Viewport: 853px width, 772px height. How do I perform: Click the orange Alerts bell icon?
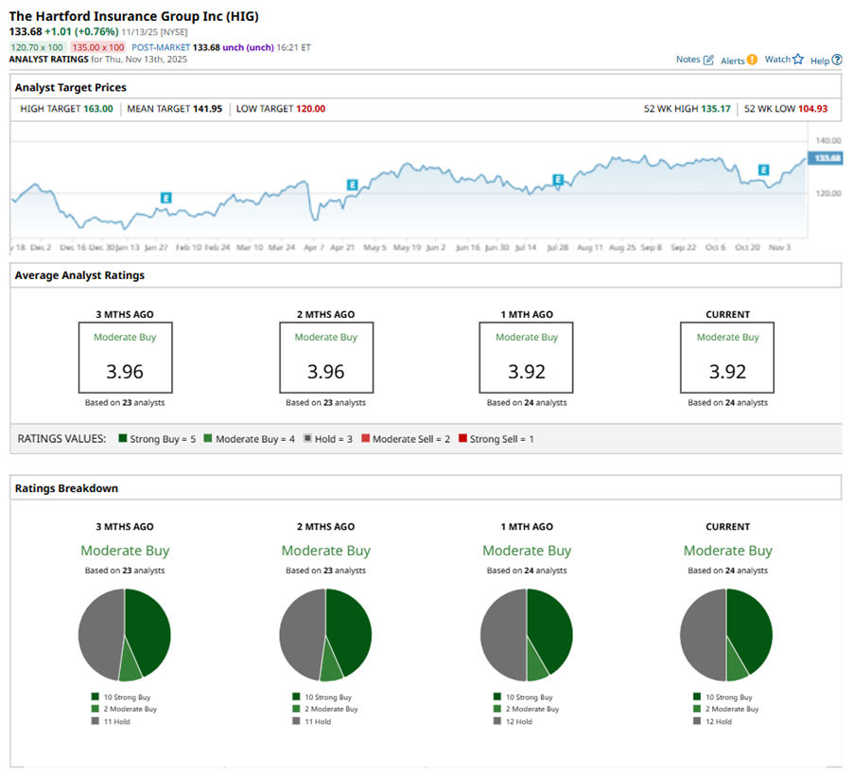752,60
